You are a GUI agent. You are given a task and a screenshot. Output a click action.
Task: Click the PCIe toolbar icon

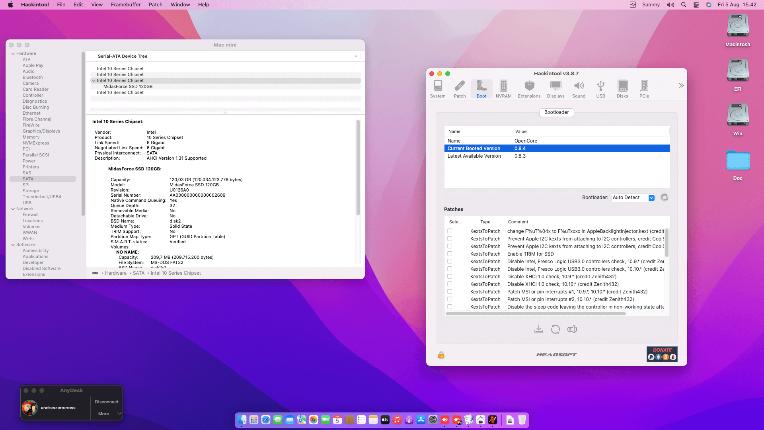[x=644, y=89]
